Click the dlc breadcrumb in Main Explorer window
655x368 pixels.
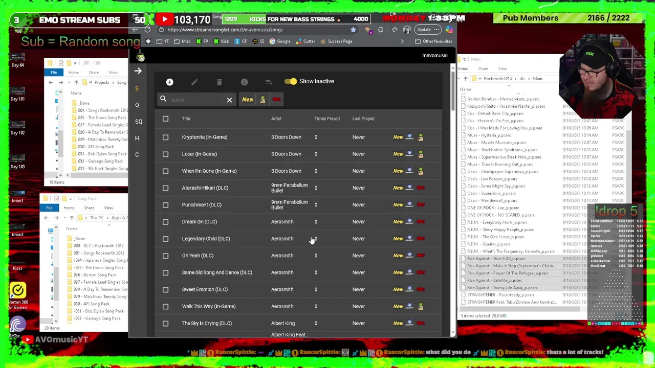click(x=522, y=79)
